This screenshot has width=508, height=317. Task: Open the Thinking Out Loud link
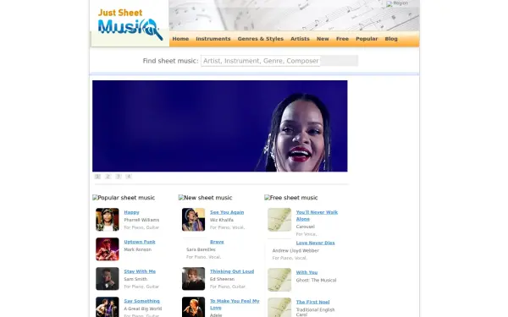click(x=232, y=271)
